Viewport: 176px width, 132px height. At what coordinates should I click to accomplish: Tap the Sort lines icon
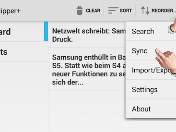113,11
